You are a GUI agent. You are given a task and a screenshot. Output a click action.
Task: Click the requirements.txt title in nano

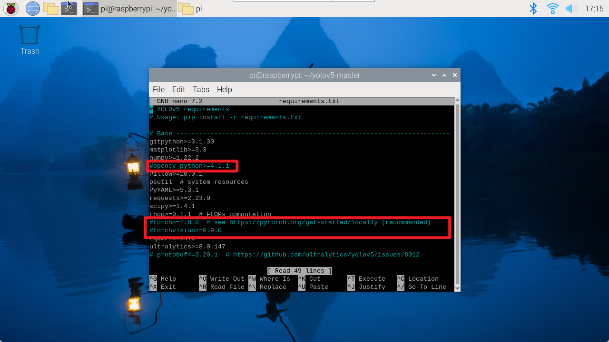(309, 101)
